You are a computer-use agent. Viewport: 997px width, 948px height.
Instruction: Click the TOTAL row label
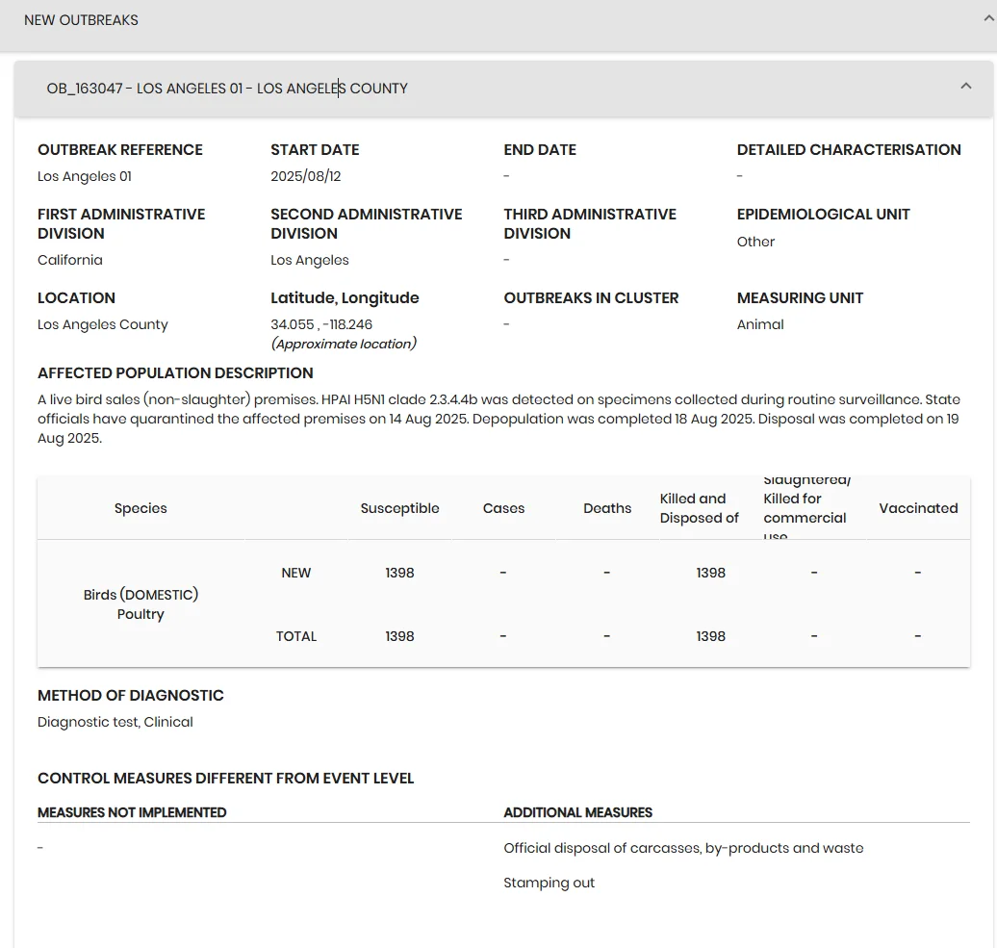coord(296,636)
